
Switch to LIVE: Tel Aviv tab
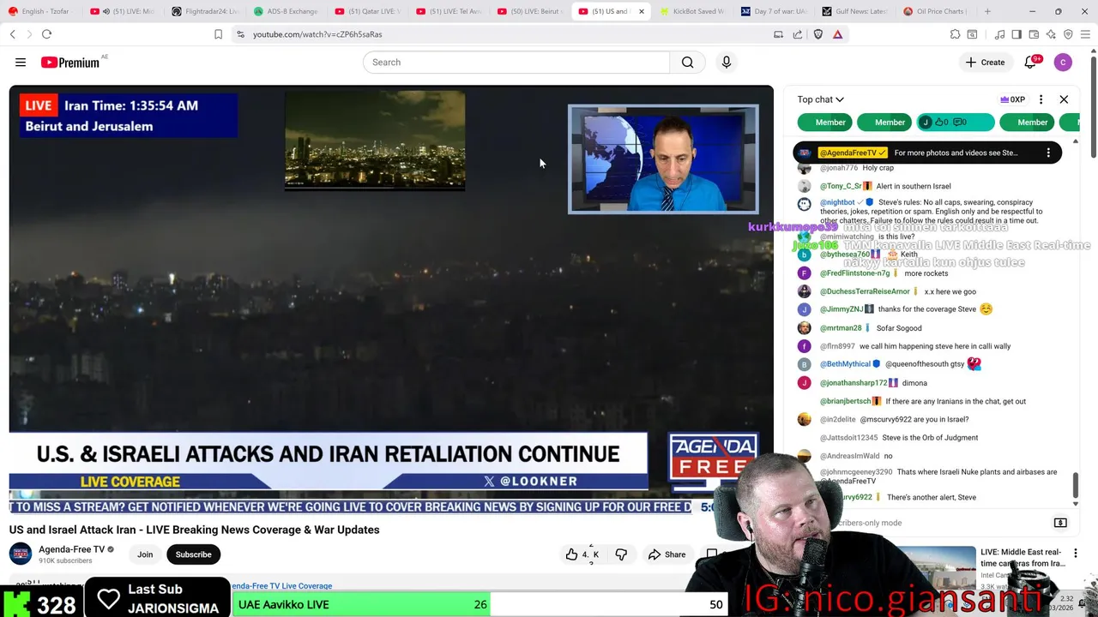[x=449, y=12]
